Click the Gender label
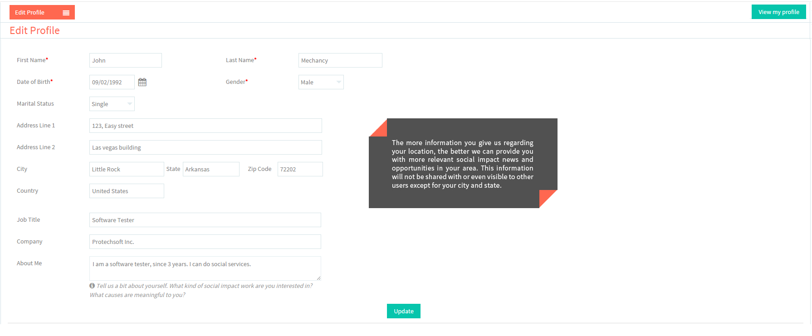The width and height of the screenshot is (812, 336). point(236,82)
